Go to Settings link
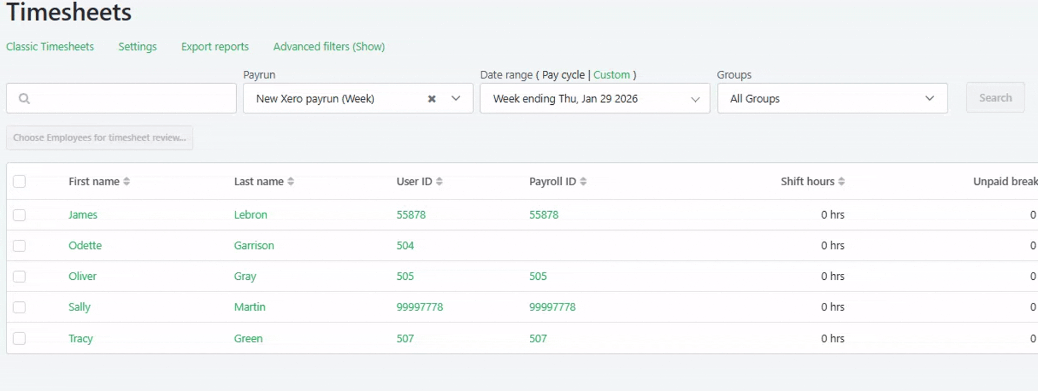The image size is (1038, 391). 137,47
